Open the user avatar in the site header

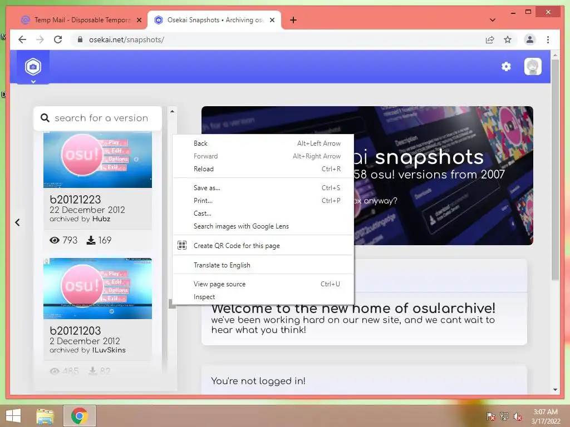[x=533, y=67]
